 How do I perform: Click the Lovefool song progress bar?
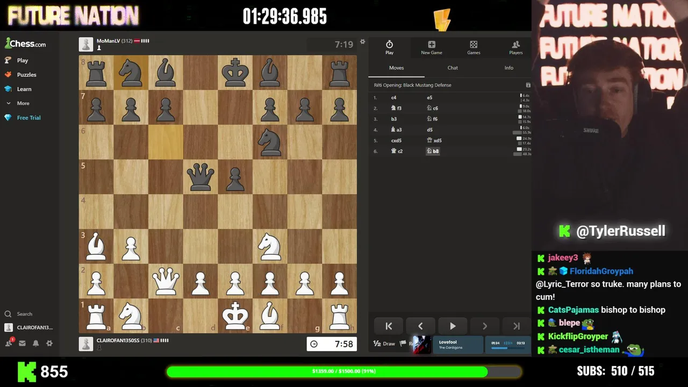[x=508, y=348]
